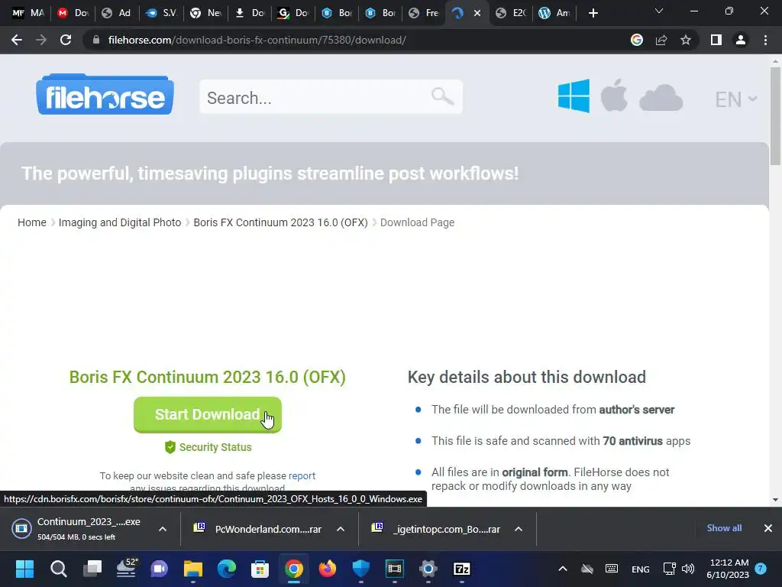Show hidden system tray icons
Viewport: 782px width, 587px height.
[x=563, y=569]
